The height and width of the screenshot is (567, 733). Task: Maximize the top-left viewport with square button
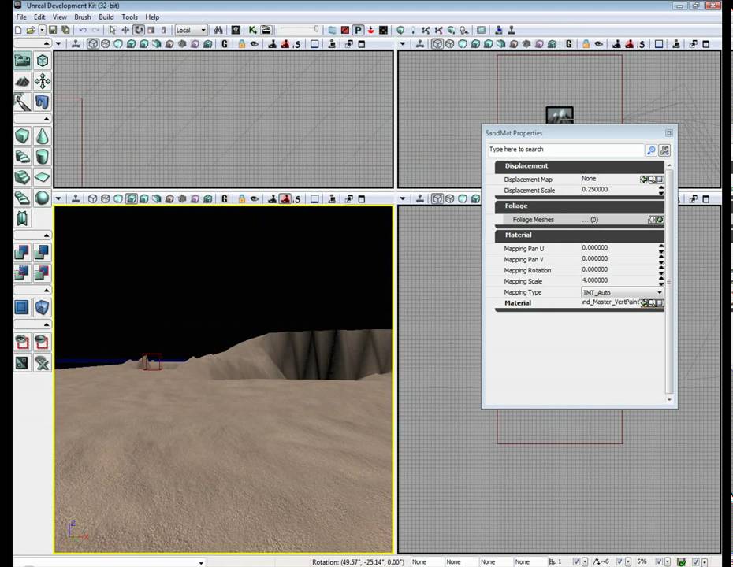(x=361, y=44)
